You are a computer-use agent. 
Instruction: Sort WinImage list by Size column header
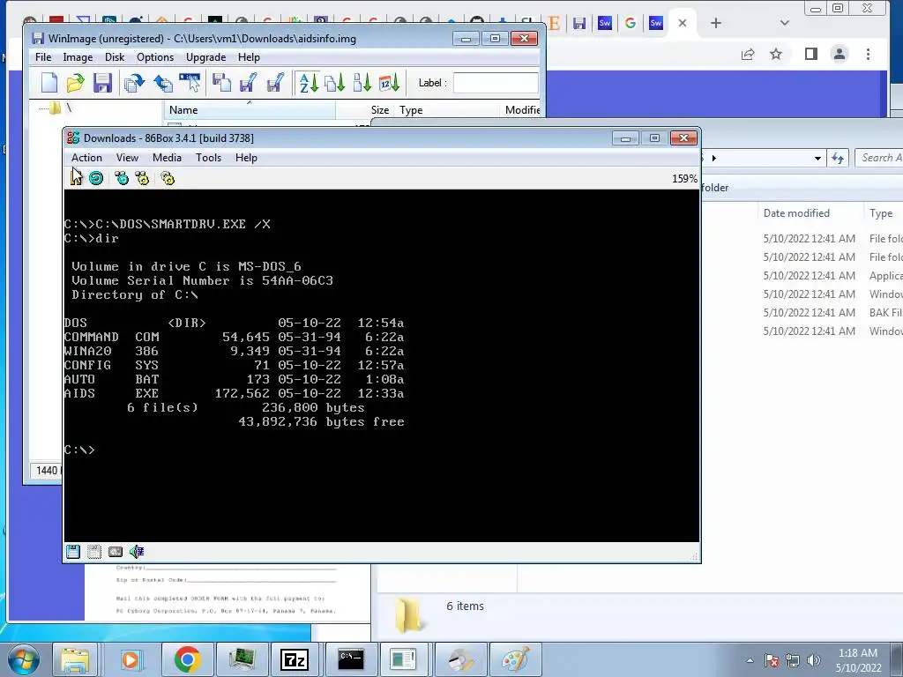364,110
